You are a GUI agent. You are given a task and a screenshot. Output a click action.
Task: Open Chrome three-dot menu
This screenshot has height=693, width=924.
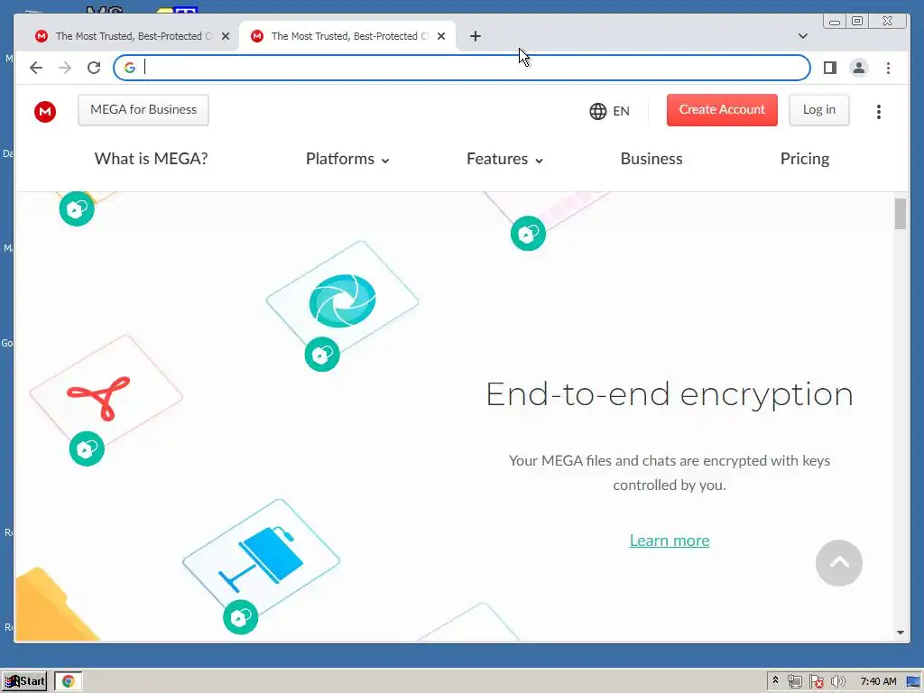click(x=888, y=68)
